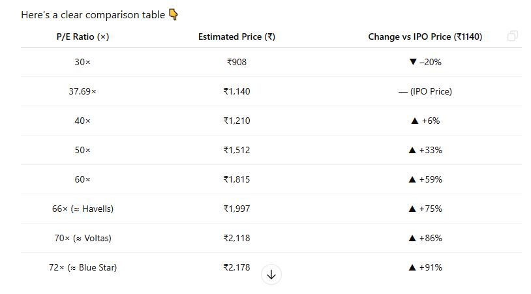
Task: Click the +75% change cell
Action: 425,209
